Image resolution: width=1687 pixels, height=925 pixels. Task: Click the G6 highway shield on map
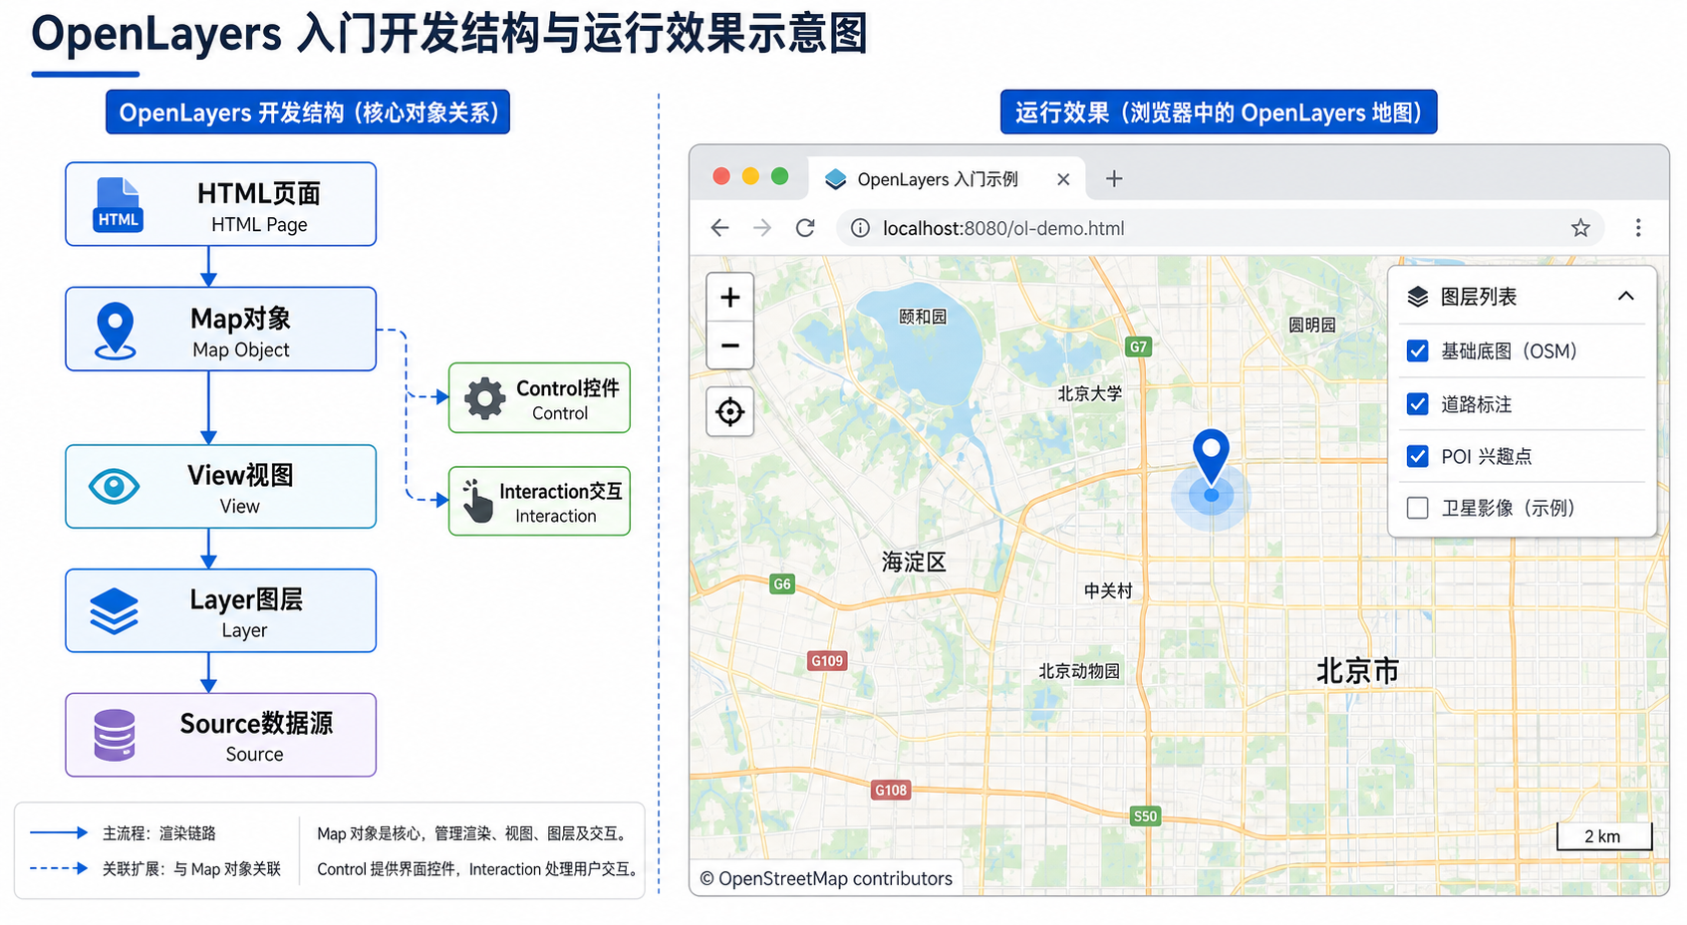tap(782, 584)
